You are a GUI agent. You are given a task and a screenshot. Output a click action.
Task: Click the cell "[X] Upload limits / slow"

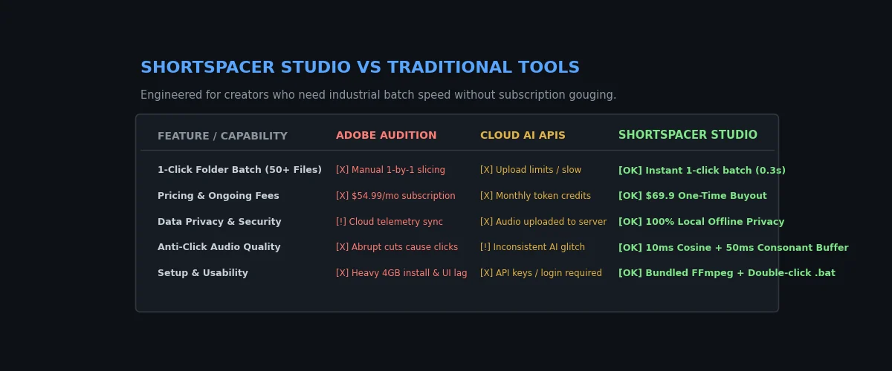531,170
